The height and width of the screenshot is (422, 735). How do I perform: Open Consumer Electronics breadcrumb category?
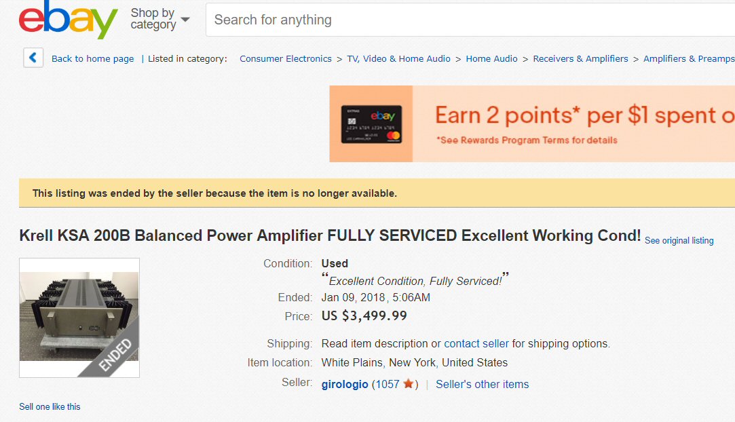pos(285,59)
